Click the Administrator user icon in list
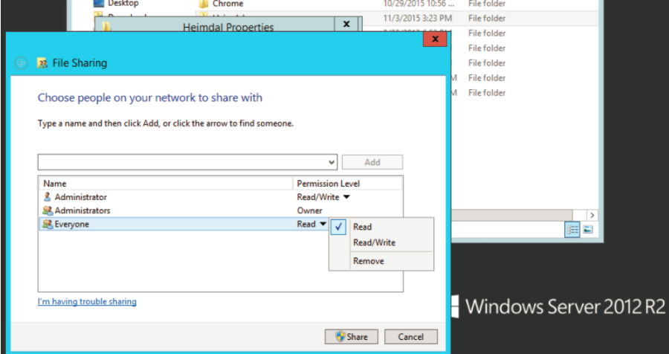The height and width of the screenshot is (354, 669). (48, 197)
